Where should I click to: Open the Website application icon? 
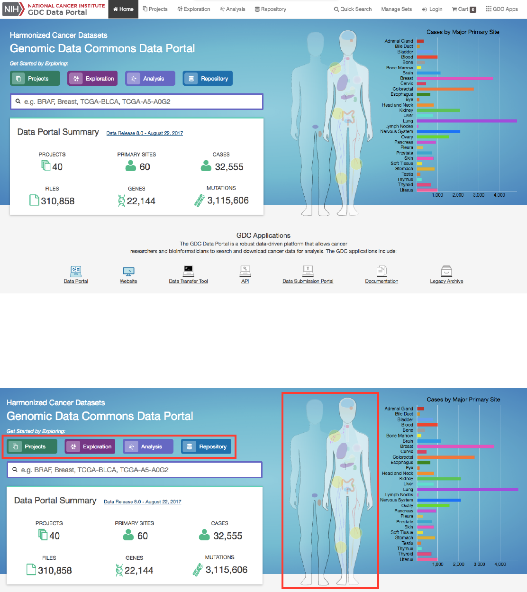pos(128,272)
